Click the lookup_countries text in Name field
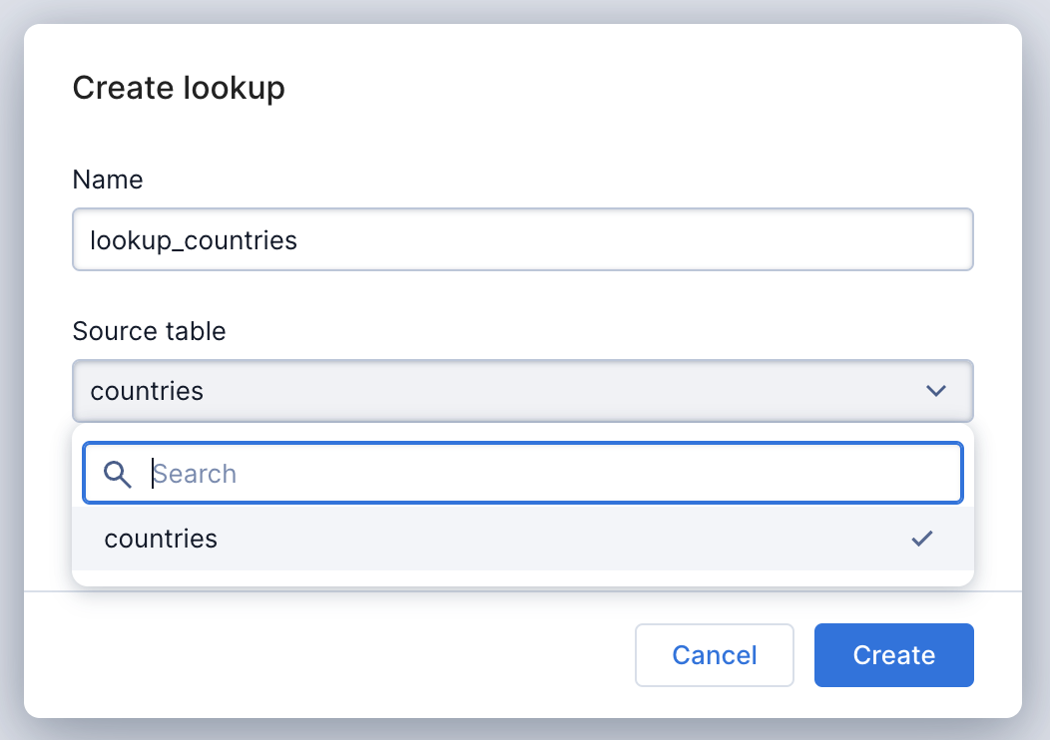The image size is (1050, 740). pos(193,240)
